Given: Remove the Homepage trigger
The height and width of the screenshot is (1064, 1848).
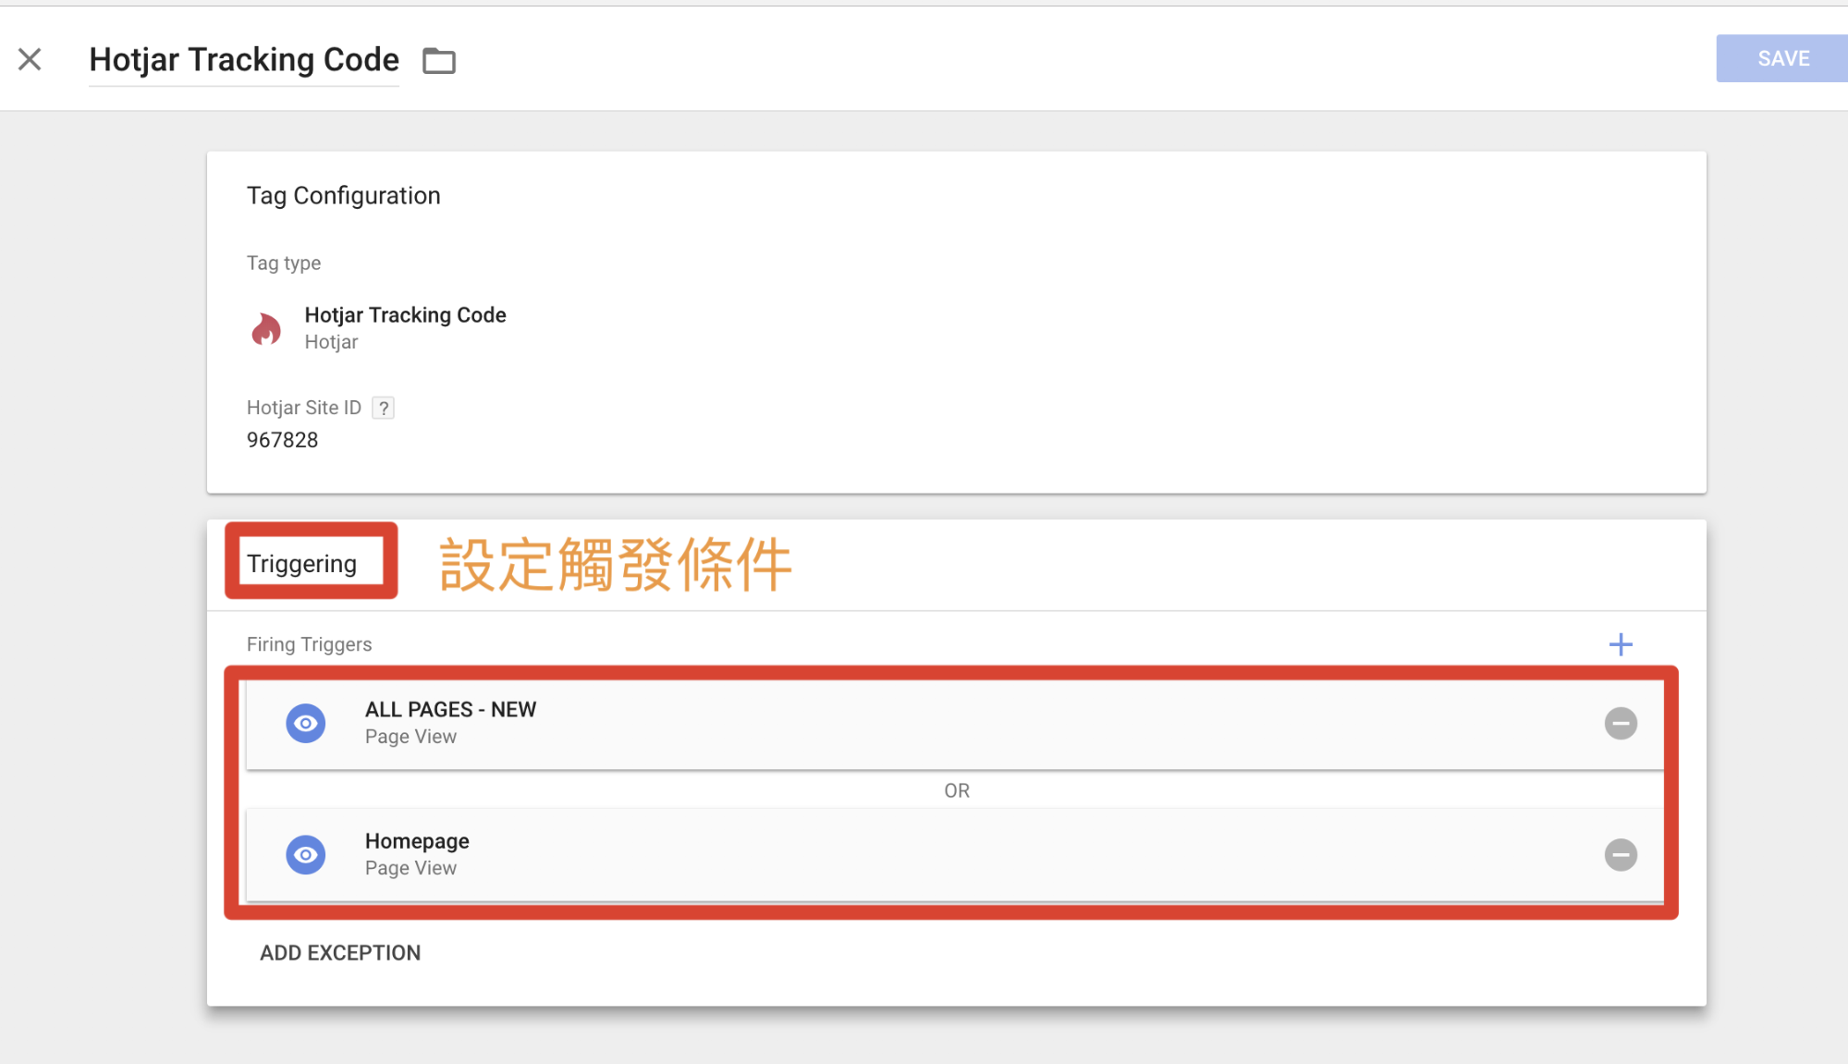Looking at the screenshot, I should pyautogui.click(x=1621, y=854).
